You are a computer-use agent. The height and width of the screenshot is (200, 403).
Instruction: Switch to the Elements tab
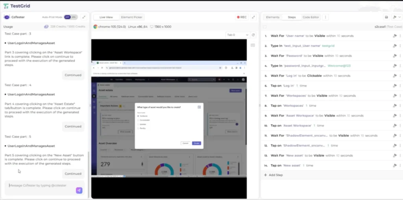273,17
